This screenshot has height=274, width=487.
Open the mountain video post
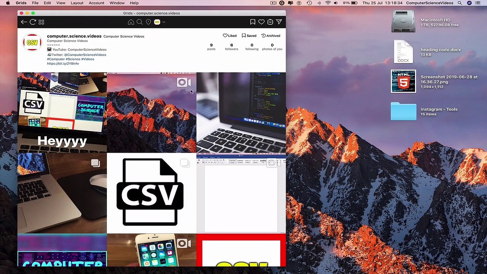coord(151,112)
